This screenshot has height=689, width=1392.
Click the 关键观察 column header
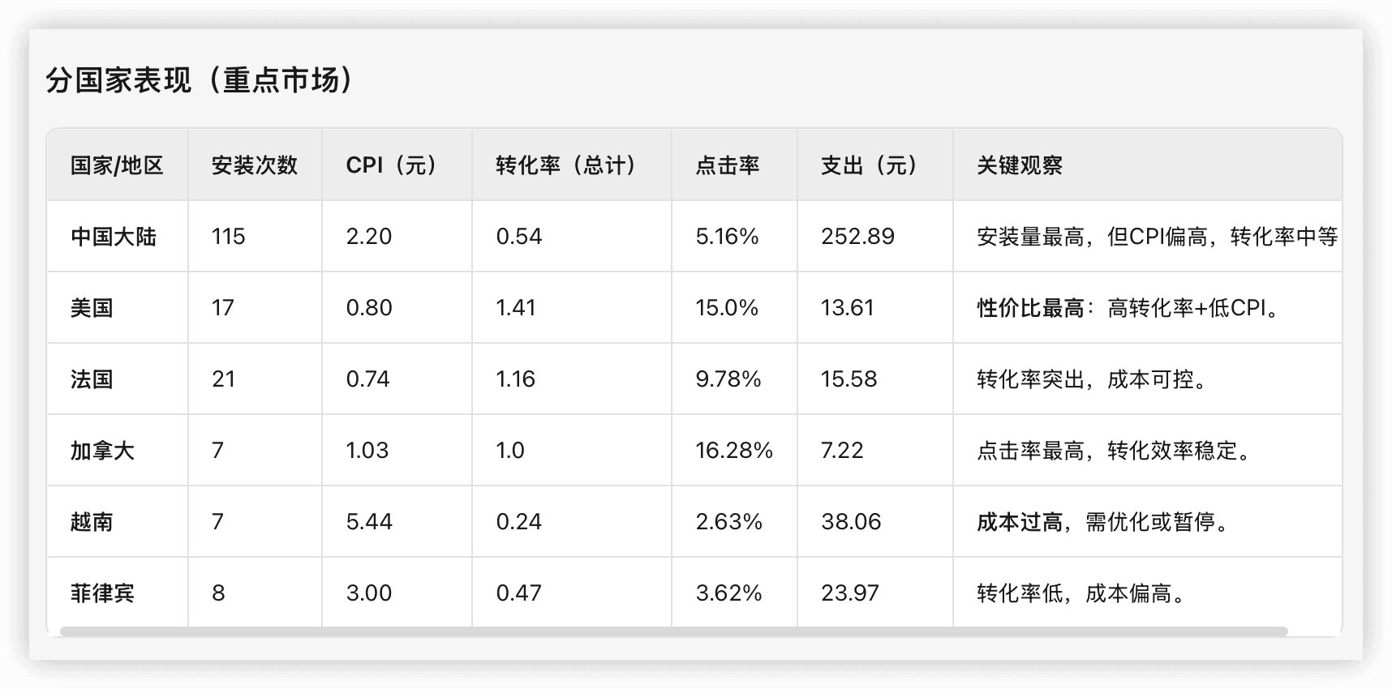[x=1020, y=165]
